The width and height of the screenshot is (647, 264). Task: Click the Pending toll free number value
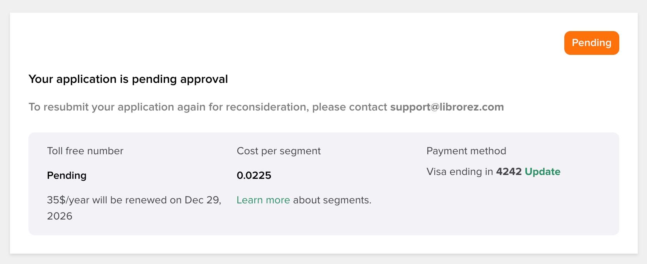pos(67,175)
